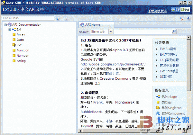Screen dimensions: 193x135
Task: Click the Easy CHM title bar icon
Action: (x=3, y=3)
